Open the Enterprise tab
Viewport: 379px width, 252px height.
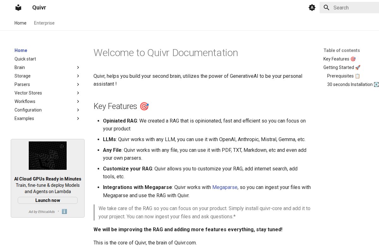44,23
